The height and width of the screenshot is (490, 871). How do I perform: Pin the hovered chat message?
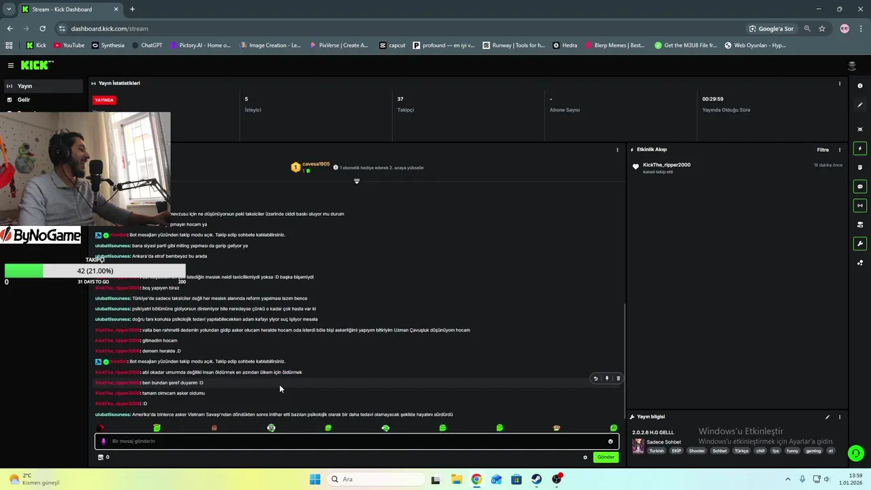coord(607,378)
